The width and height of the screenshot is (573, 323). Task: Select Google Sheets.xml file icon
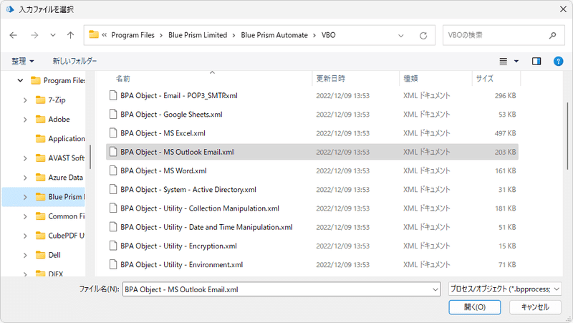(x=113, y=114)
